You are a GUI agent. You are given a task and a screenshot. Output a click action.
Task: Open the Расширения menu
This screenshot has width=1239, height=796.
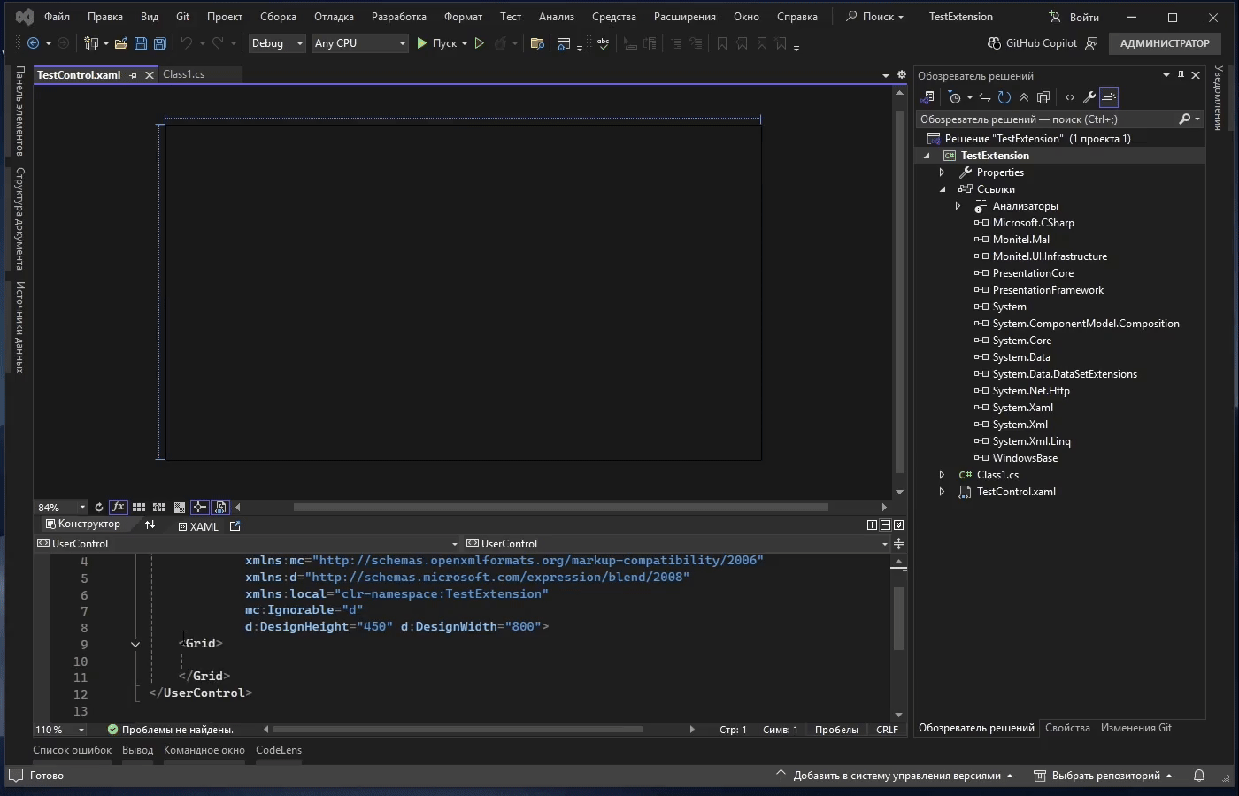tap(685, 17)
